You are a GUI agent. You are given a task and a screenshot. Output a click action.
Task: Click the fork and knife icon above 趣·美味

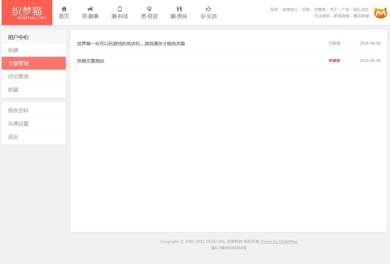coord(179,9)
